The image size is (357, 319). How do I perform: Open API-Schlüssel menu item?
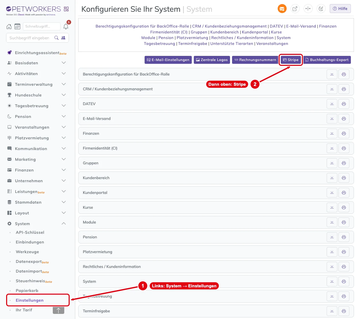(30, 232)
